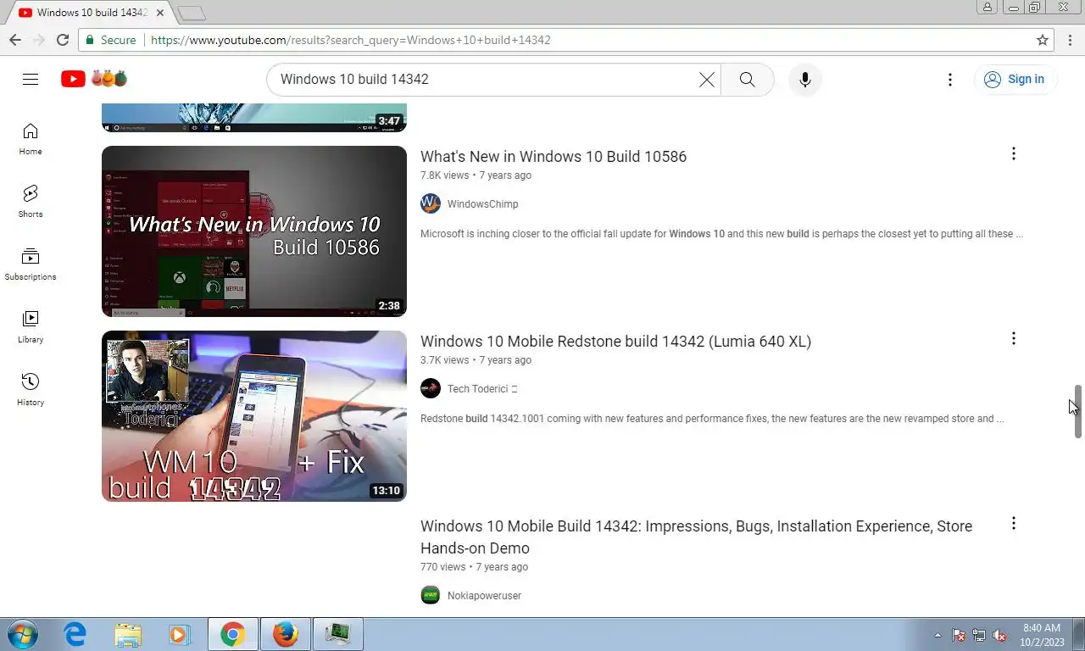The height and width of the screenshot is (651, 1085).
Task: Click the volume icon in system tray
Action: 999,635
